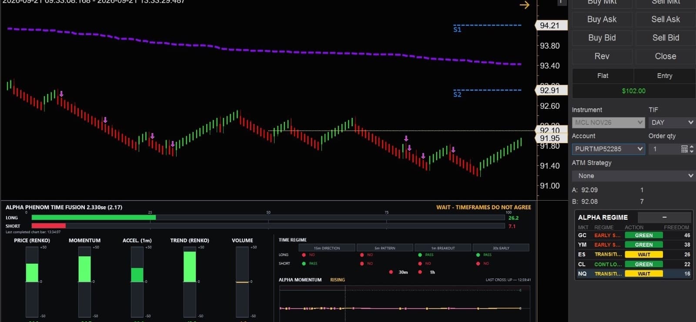This screenshot has height=322, width=696.
Task: Select the 15m DIRECTION column header
Action: pos(327,248)
